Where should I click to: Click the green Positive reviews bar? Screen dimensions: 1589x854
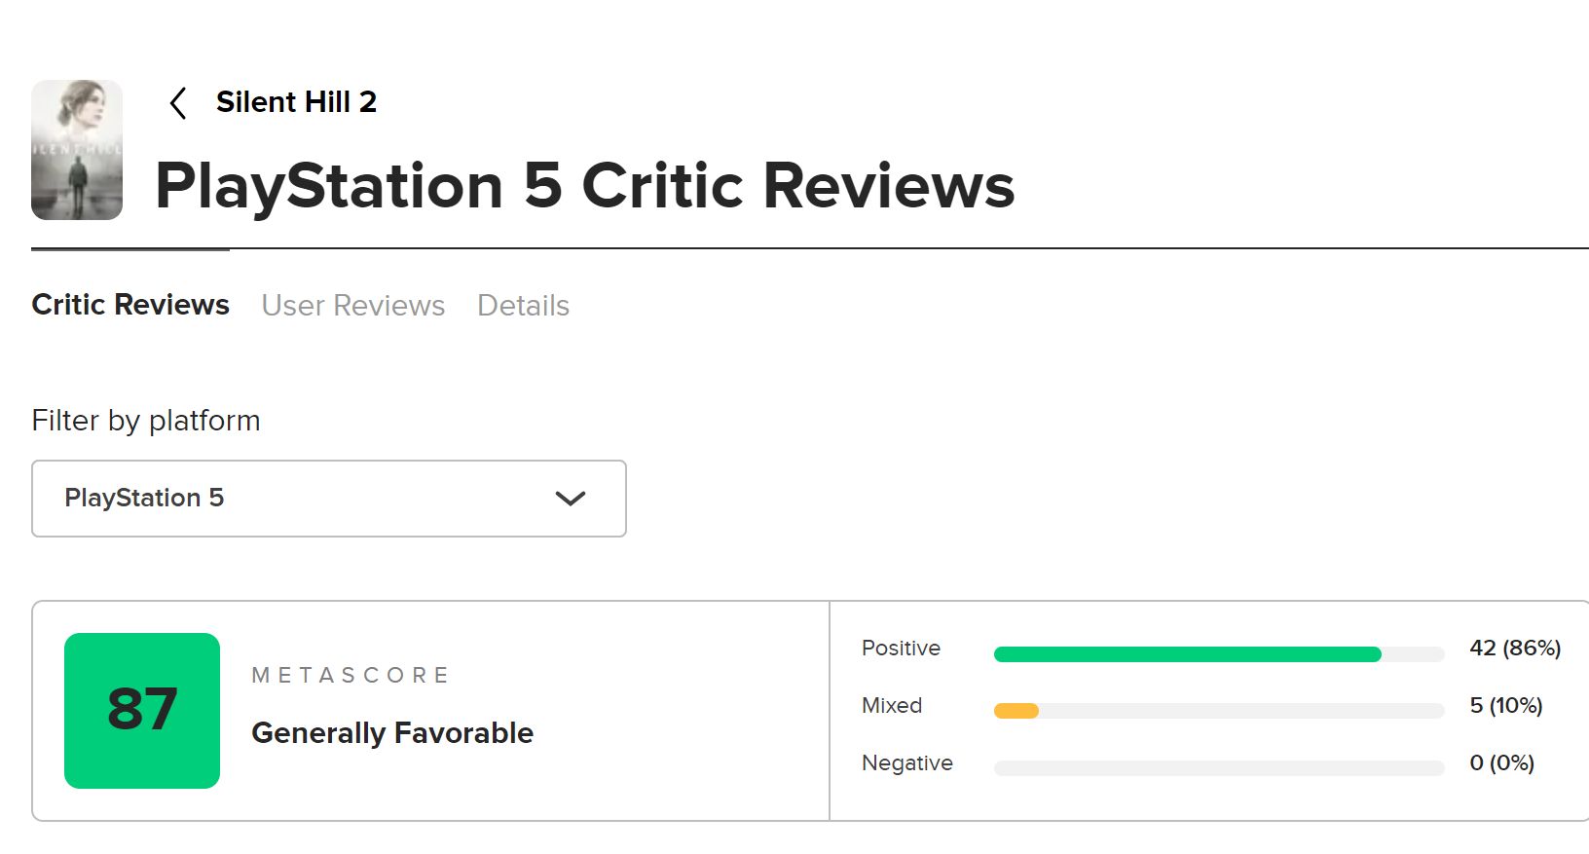click(1187, 654)
